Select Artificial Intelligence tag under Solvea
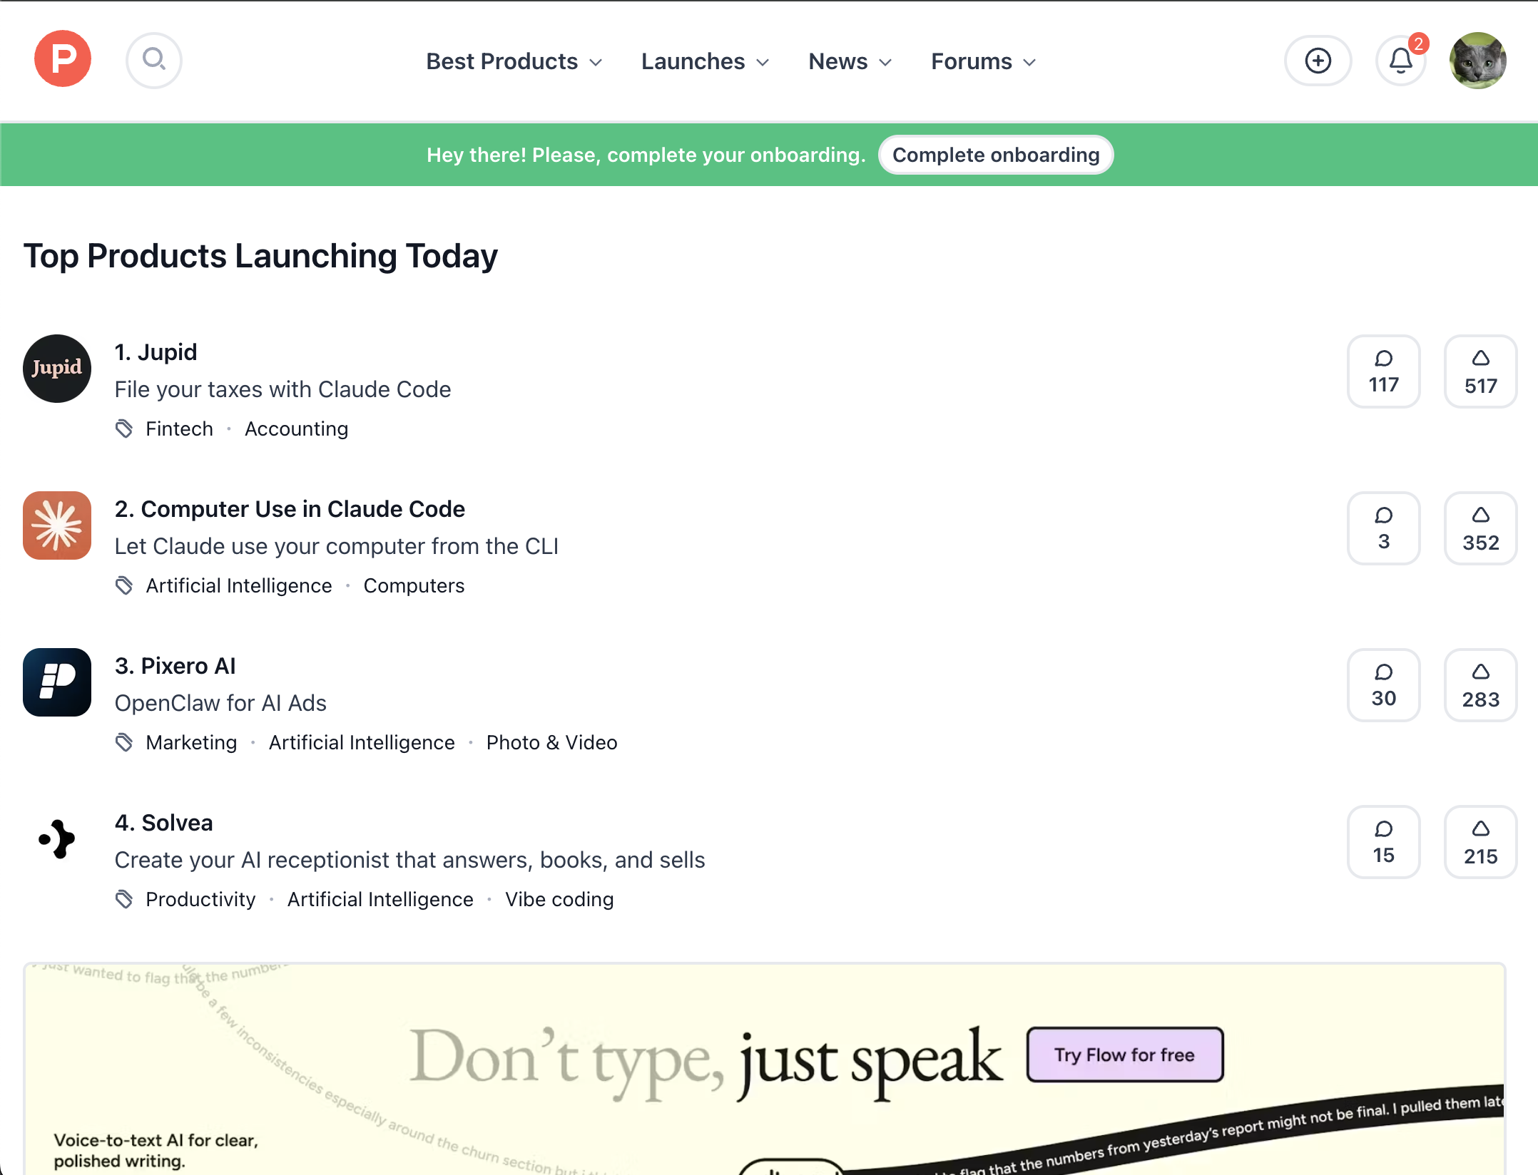Screen dimensions: 1538x1175 [380, 899]
